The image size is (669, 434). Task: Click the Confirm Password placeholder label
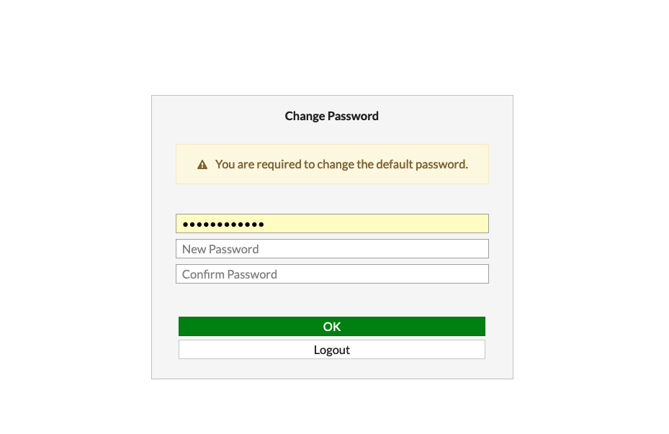pyautogui.click(x=230, y=274)
